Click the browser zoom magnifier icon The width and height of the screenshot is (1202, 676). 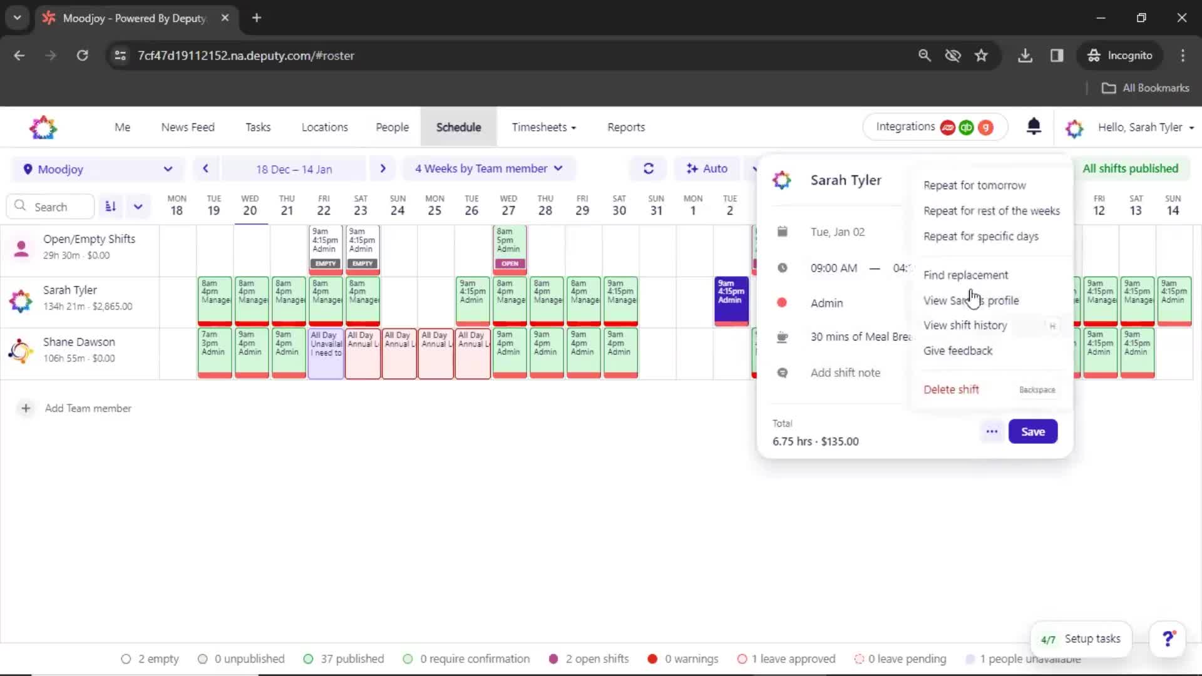(925, 56)
